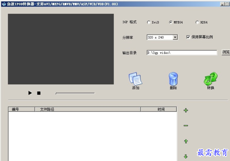Click the dark video preview area
Viewport: 230px width, 161px height.
pos(61,49)
